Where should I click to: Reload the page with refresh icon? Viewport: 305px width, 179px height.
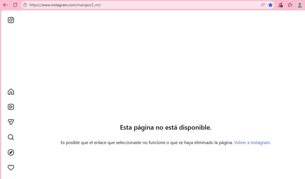15,5
